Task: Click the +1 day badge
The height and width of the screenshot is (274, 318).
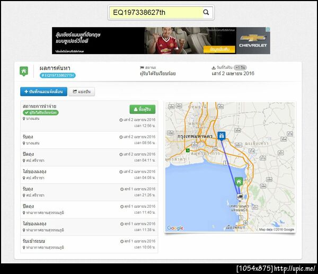Action: (x=240, y=67)
